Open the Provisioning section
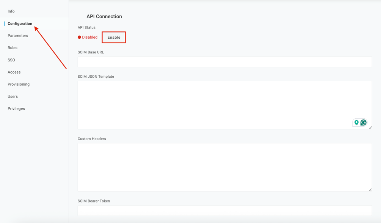Image resolution: width=381 pixels, height=223 pixels. 18,84
